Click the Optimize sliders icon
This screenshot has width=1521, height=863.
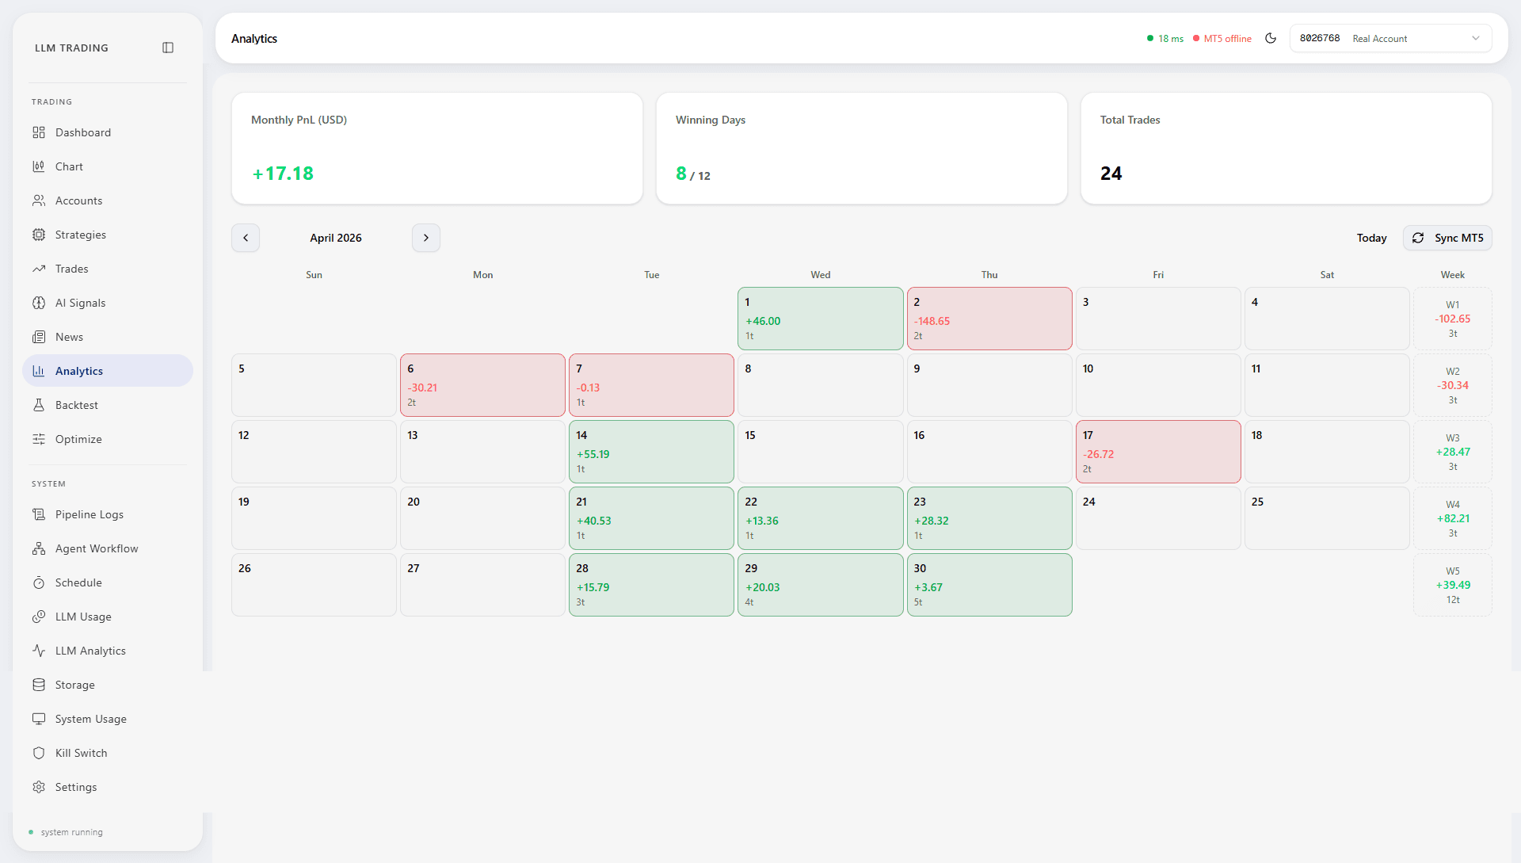point(39,439)
